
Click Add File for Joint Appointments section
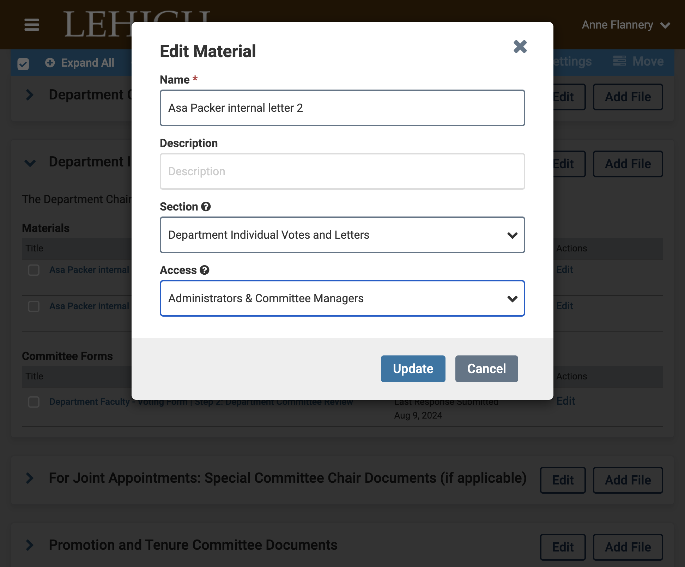pos(628,480)
